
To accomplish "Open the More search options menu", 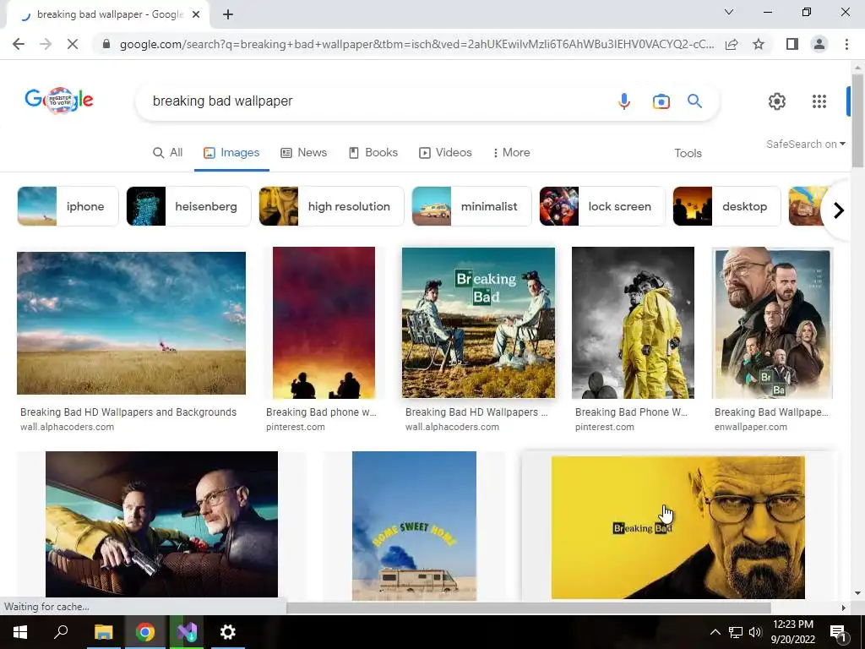I will coord(511,152).
